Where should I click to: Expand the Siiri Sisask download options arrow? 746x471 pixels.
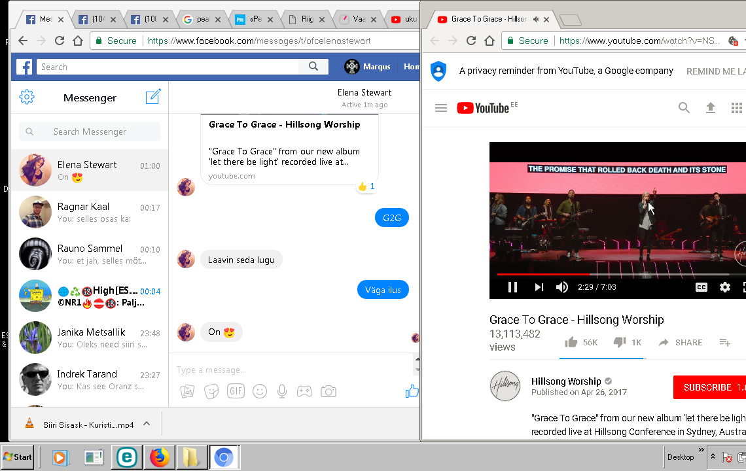[147, 423]
